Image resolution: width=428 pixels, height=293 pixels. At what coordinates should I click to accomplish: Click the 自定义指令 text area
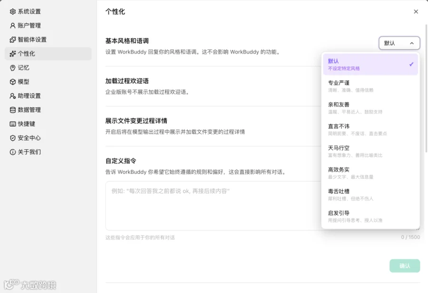click(213, 206)
